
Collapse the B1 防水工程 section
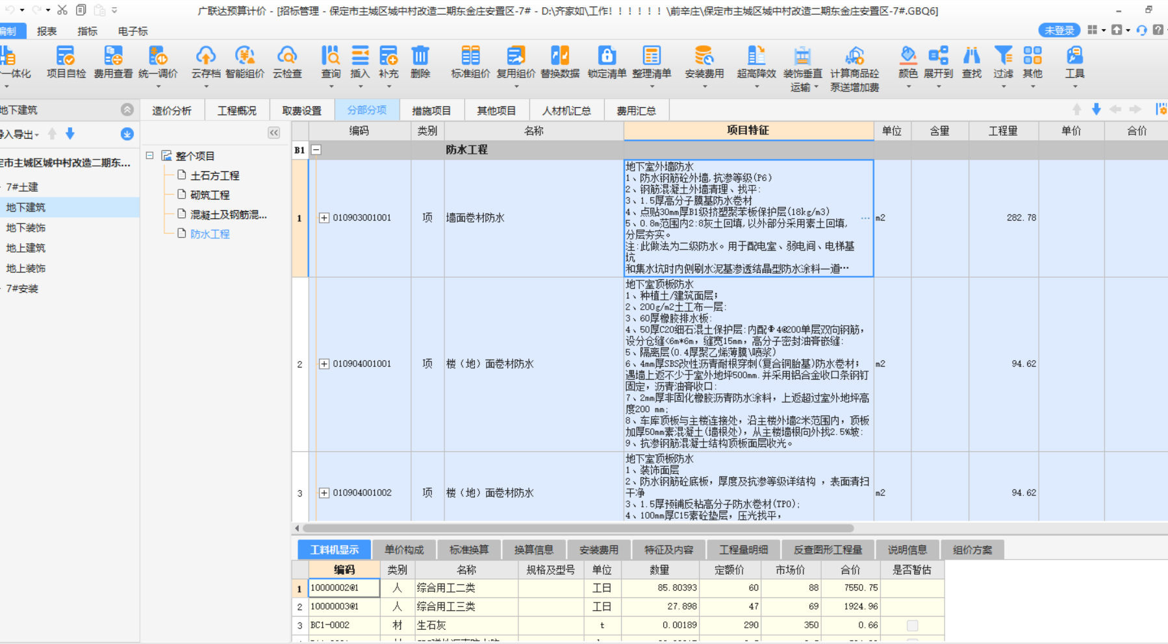[x=316, y=150]
